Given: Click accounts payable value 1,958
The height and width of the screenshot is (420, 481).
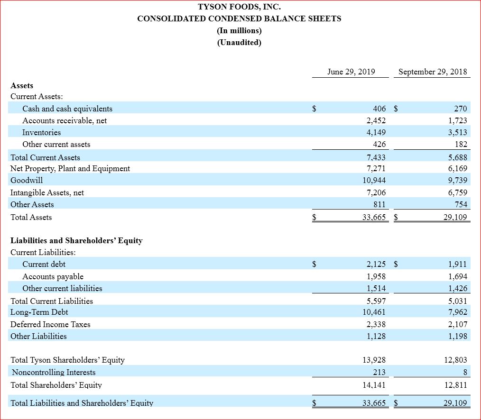Looking at the screenshot, I should (x=376, y=276).
